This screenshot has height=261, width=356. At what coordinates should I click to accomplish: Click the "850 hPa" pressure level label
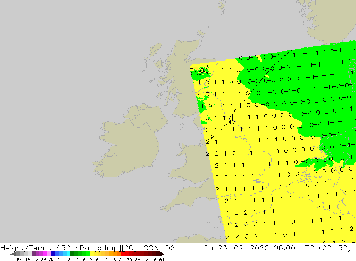tap(73, 248)
